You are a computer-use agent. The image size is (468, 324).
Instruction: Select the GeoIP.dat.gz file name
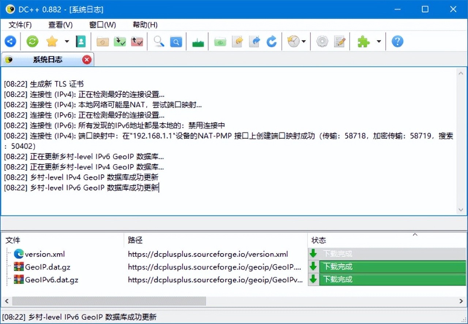[48, 267]
